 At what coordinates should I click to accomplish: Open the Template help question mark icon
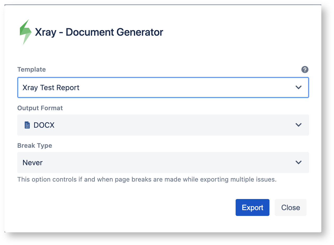tap(305, 70)
